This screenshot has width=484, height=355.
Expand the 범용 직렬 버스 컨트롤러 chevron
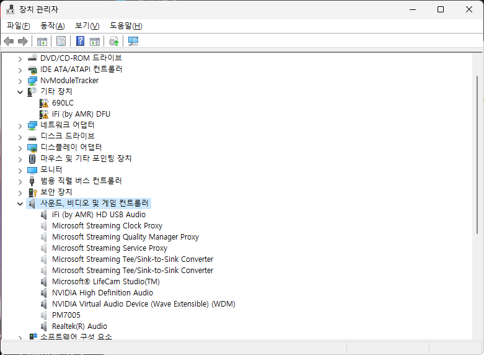tap(20, 182)
